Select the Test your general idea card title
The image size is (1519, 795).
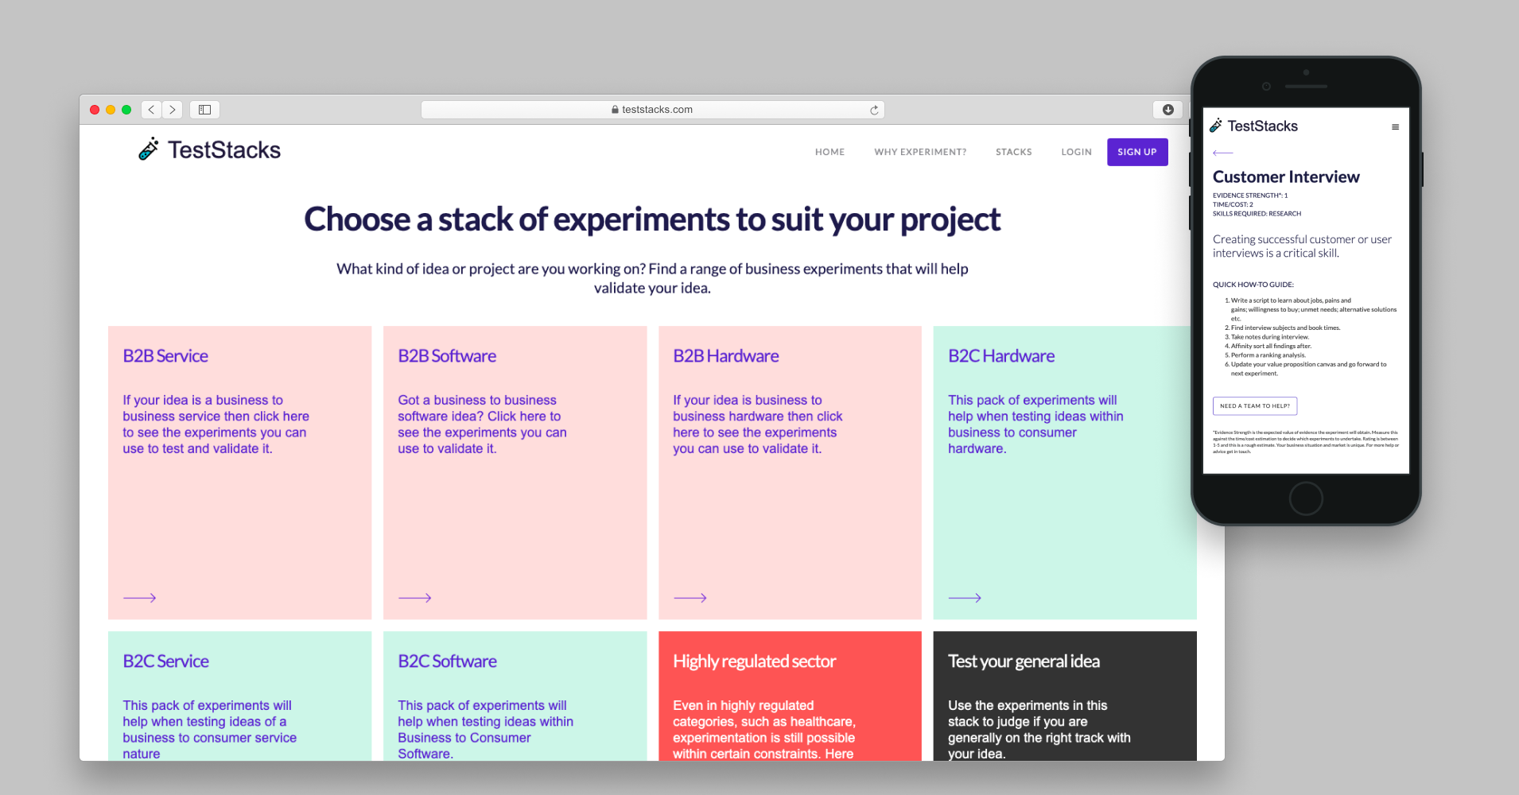tap(1024, 661)
